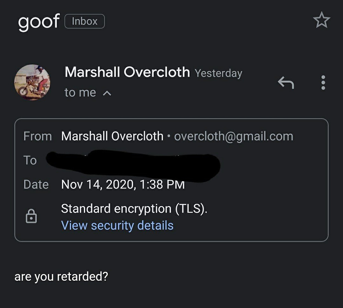Screen dimensions: 343x308
Task: Click the Yesterday timestamp
Action: (218, 73)
